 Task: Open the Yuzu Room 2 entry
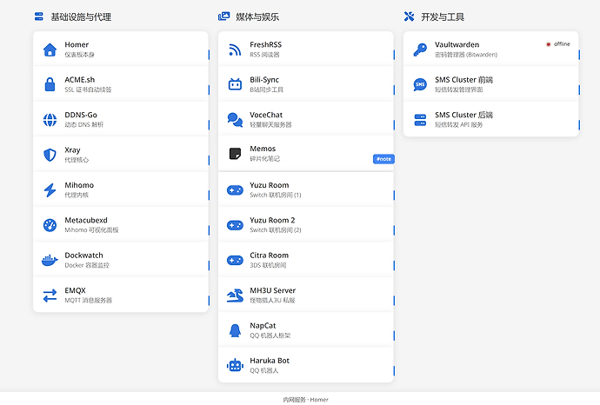[306, 225]
